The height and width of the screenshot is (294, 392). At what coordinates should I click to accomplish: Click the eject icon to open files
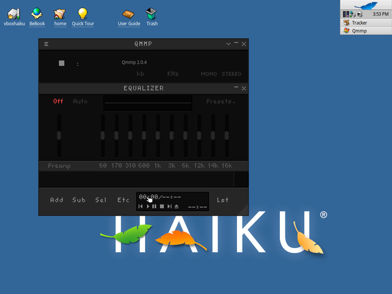[176, 206]
